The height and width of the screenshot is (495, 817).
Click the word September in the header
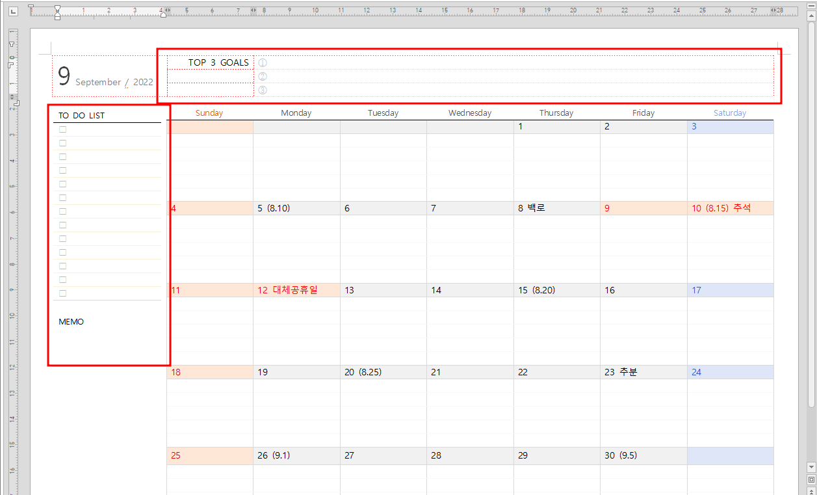tap(98, 82)
